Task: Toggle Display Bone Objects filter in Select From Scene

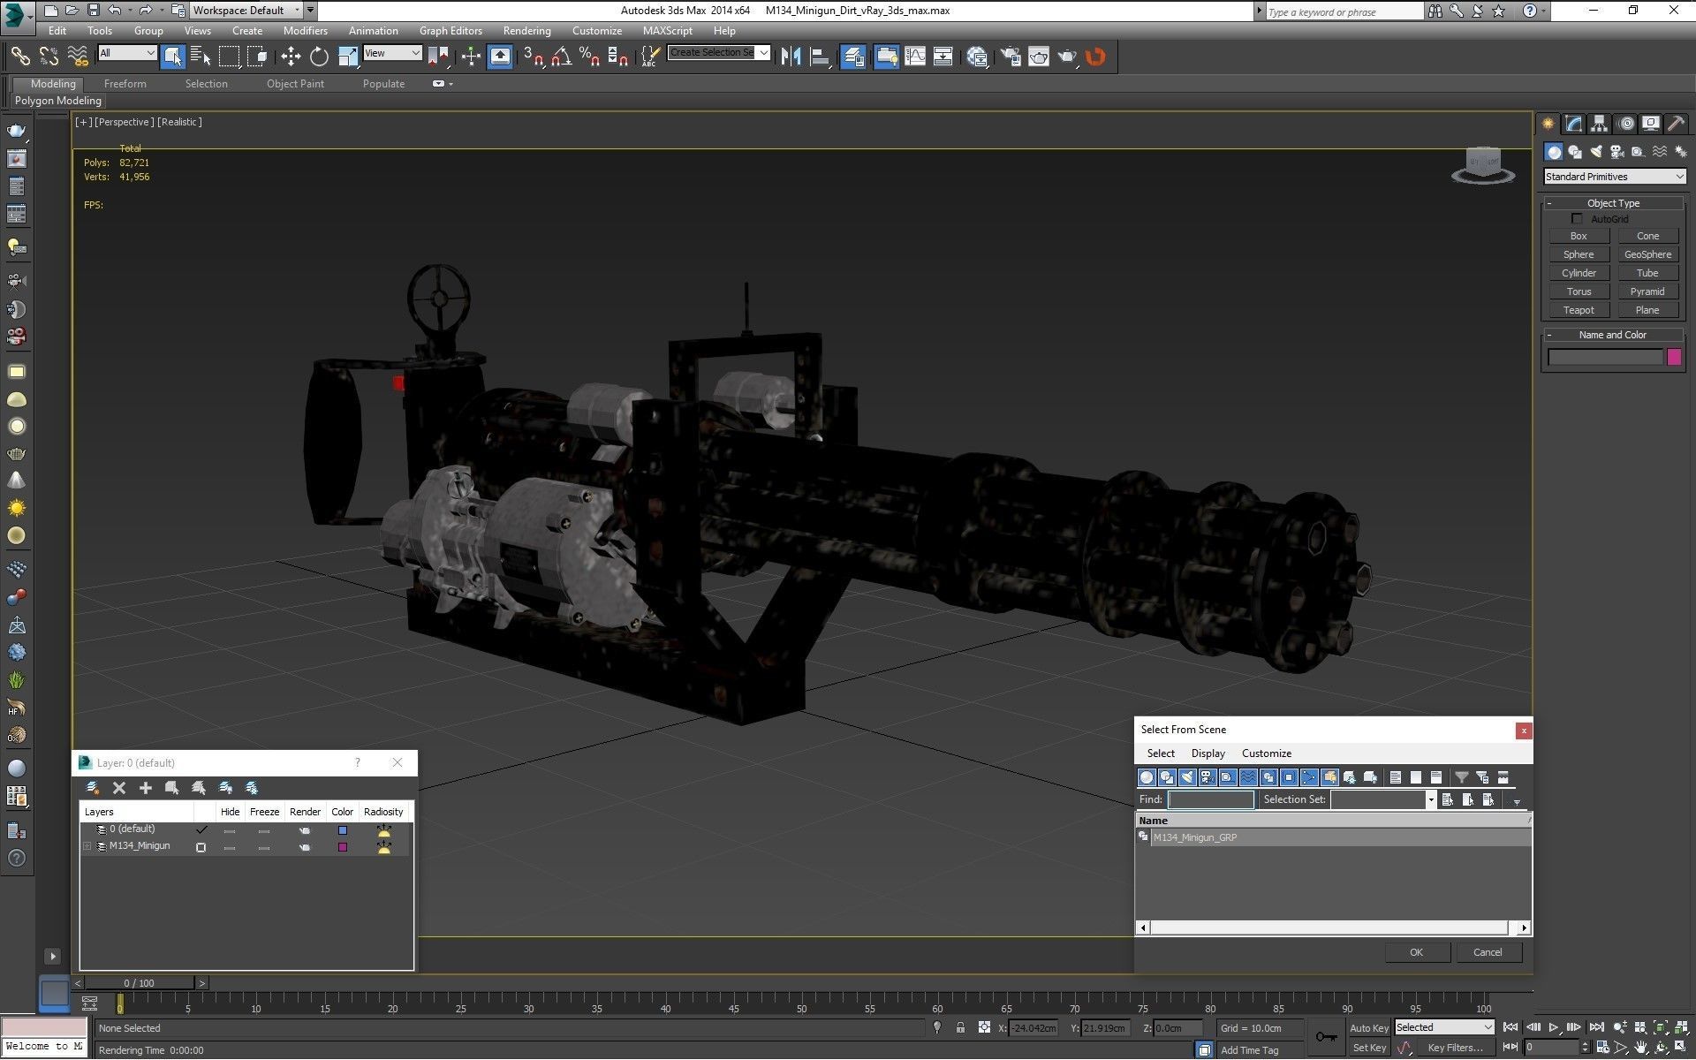Action: [x=1309, y=777]
